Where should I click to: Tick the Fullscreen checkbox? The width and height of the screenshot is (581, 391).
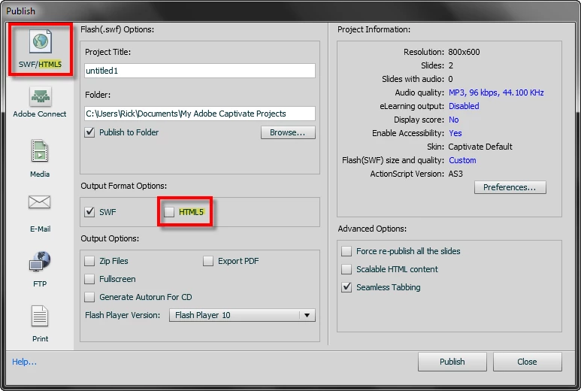click(89, 279)
